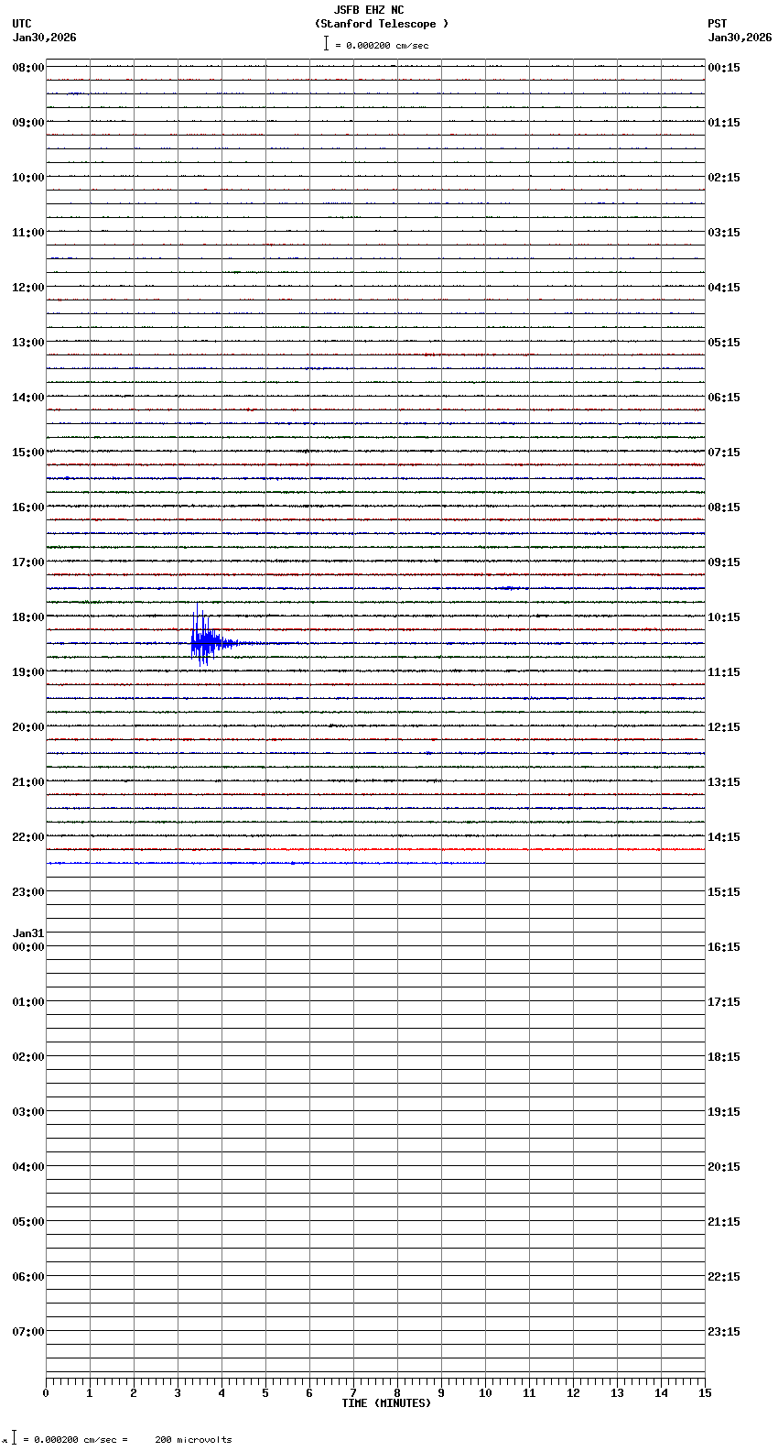Click the 19:15 PST row label
The height and width of the screenshot is (1451, 778).
pyautogui.click(x=724, y=1112)
